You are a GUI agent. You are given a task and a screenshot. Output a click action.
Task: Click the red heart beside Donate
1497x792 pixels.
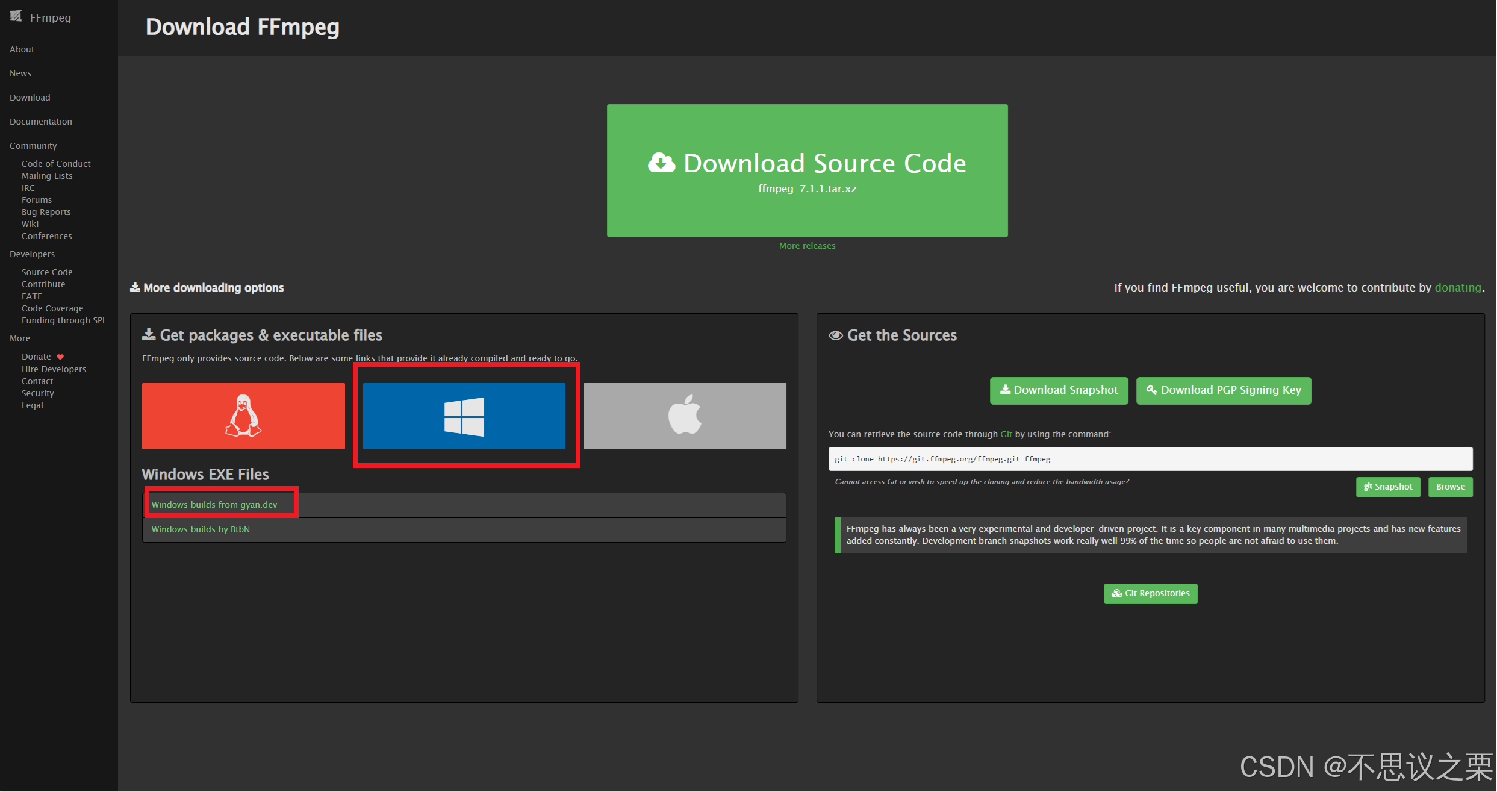[x=60, y=357]
